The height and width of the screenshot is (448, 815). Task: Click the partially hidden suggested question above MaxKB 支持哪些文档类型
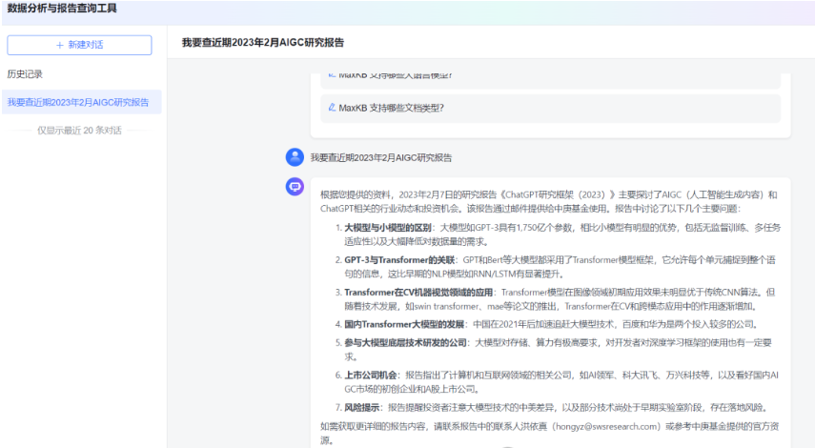(x=550, y=81)
